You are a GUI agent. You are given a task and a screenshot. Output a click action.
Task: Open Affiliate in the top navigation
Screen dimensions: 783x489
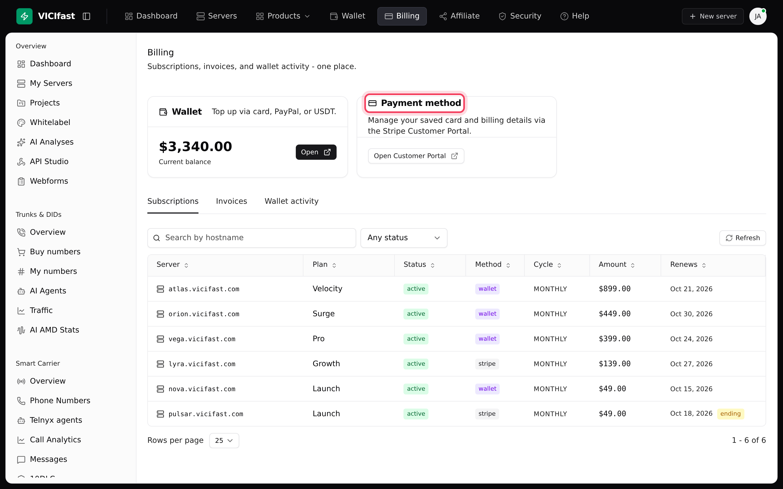coord(459,16)
